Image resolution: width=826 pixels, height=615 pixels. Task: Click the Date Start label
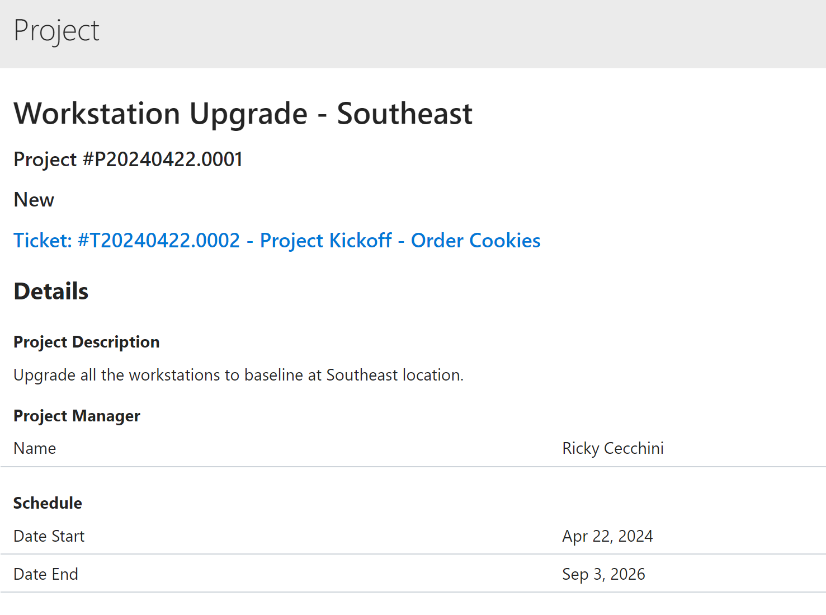[49, 536]
